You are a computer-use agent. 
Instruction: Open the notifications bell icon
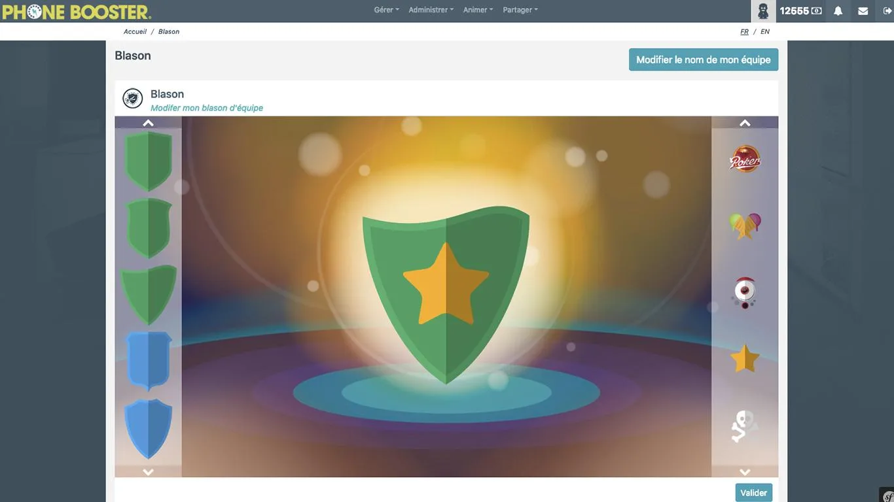pyautogui.click(x=838, y=11)
